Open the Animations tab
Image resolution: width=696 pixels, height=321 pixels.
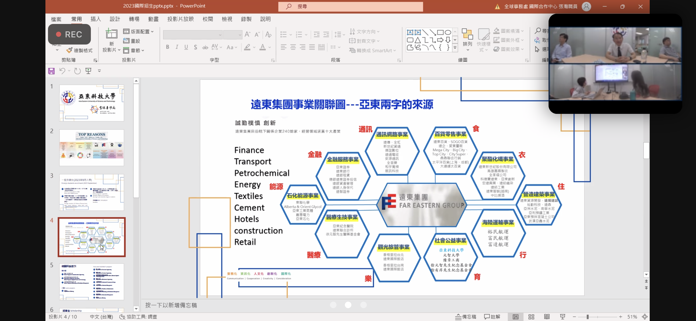click(153, 19)
